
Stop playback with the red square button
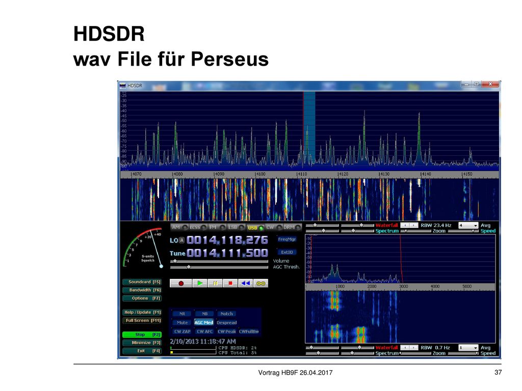click(x=230, y=283)
